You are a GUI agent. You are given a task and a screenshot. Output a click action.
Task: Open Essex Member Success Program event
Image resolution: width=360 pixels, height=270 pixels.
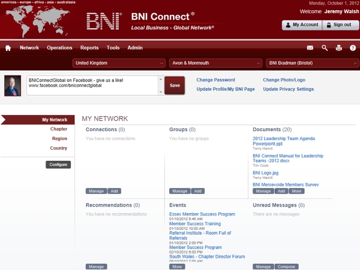pos(202,214)
